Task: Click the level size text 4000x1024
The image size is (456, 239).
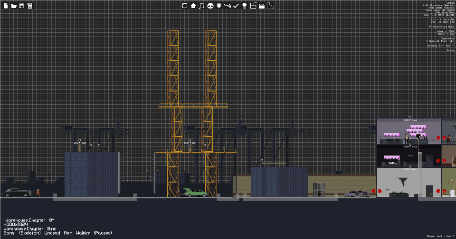Action: [x=16, y=224]
